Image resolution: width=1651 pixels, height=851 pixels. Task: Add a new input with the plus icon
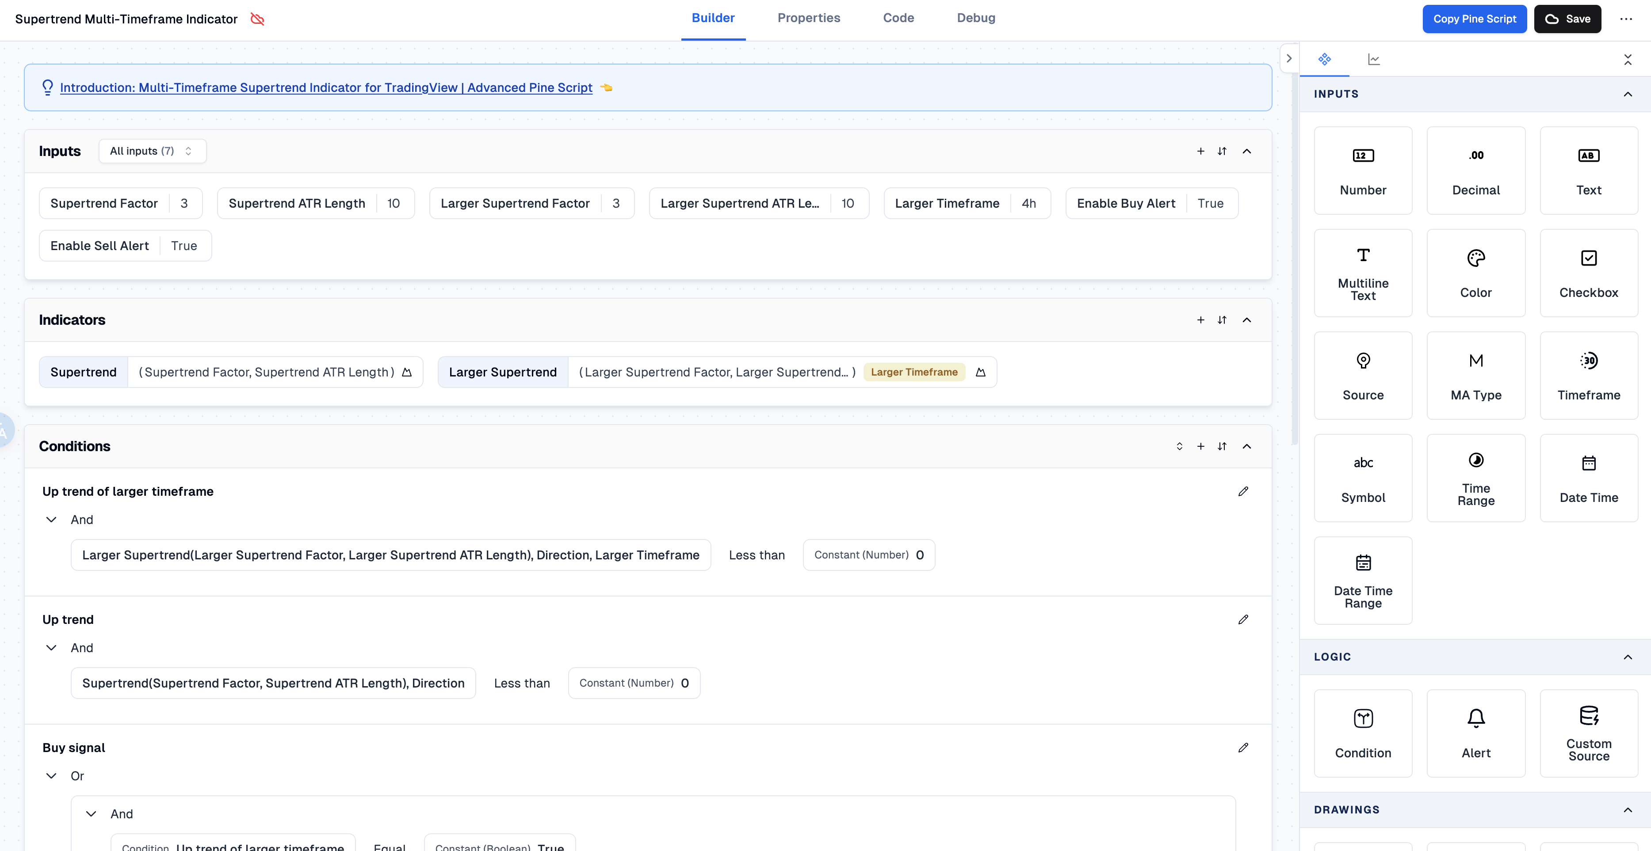pyautogui.click(x=1200, y=151)
